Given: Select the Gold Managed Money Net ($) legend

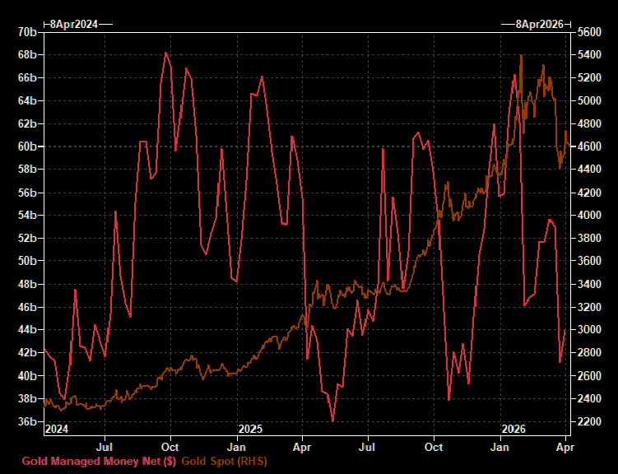Looking at the screenshot, I should point(100,462).
